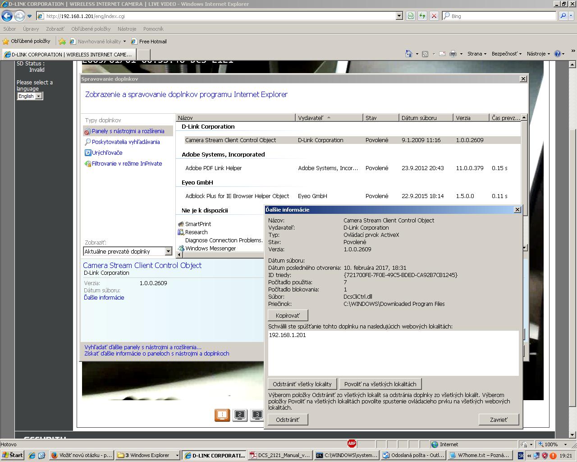Open Získať ďalšie informácie o paneloch link

[x=157, y=353]
